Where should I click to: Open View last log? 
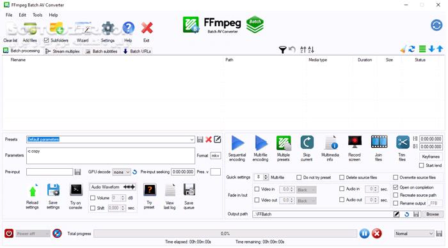tap(170, 190)
